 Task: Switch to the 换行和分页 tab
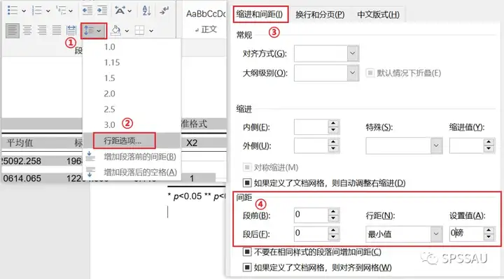coord(320,15)
